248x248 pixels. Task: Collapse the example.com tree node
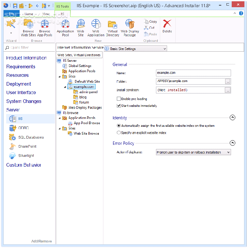click(x=65, y=87)
